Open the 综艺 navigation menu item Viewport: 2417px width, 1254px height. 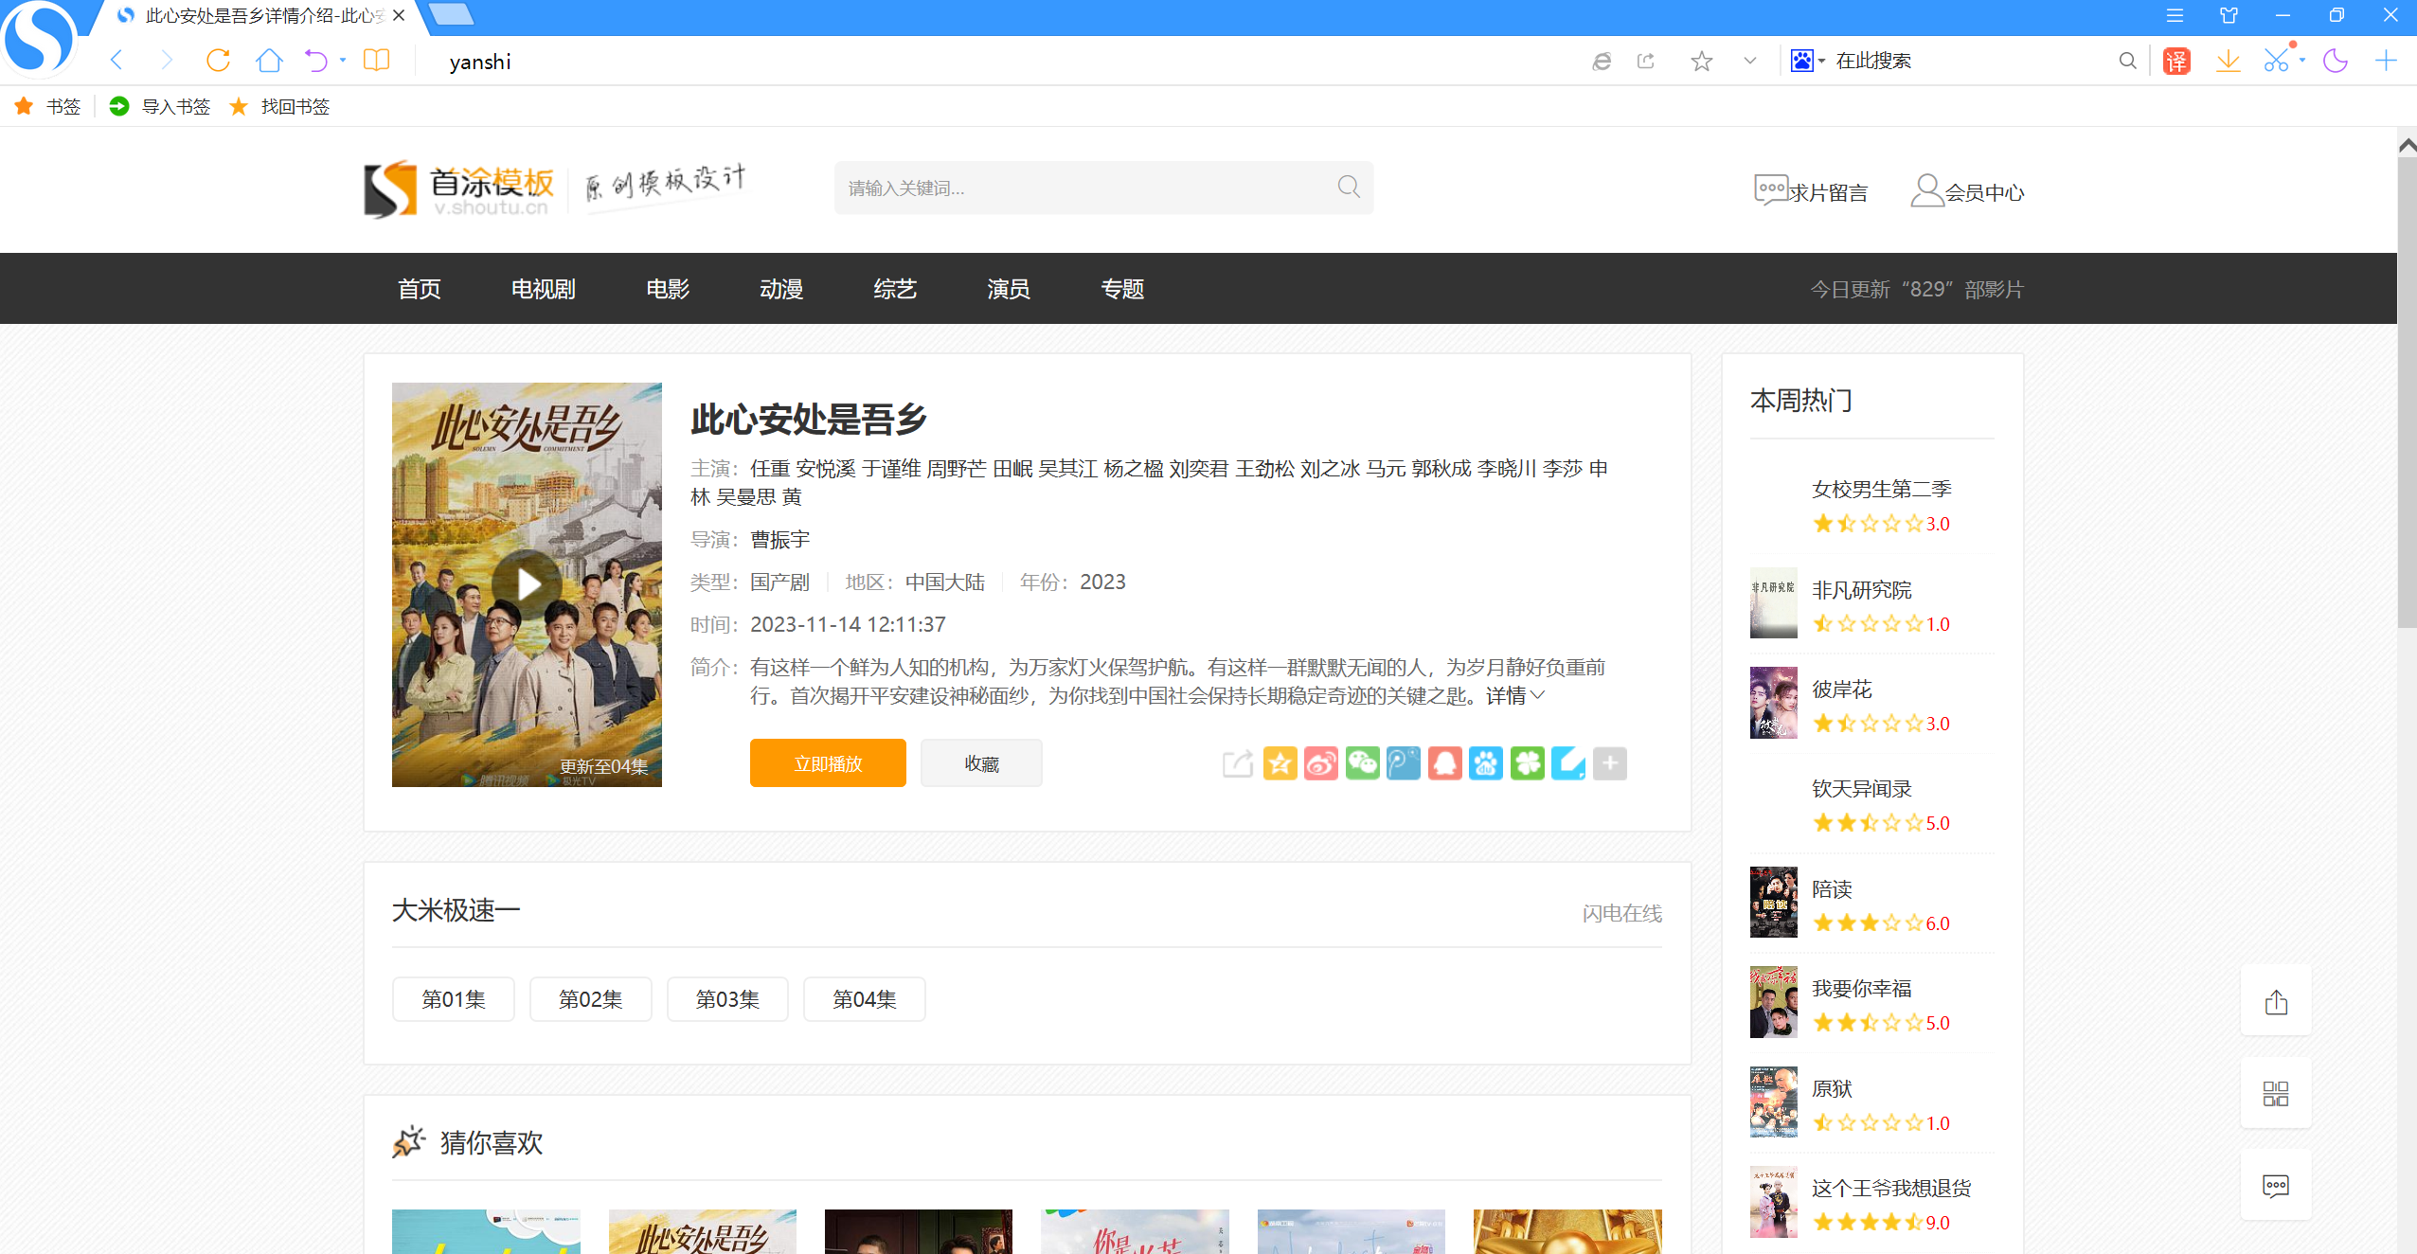[x=894, y=289]
